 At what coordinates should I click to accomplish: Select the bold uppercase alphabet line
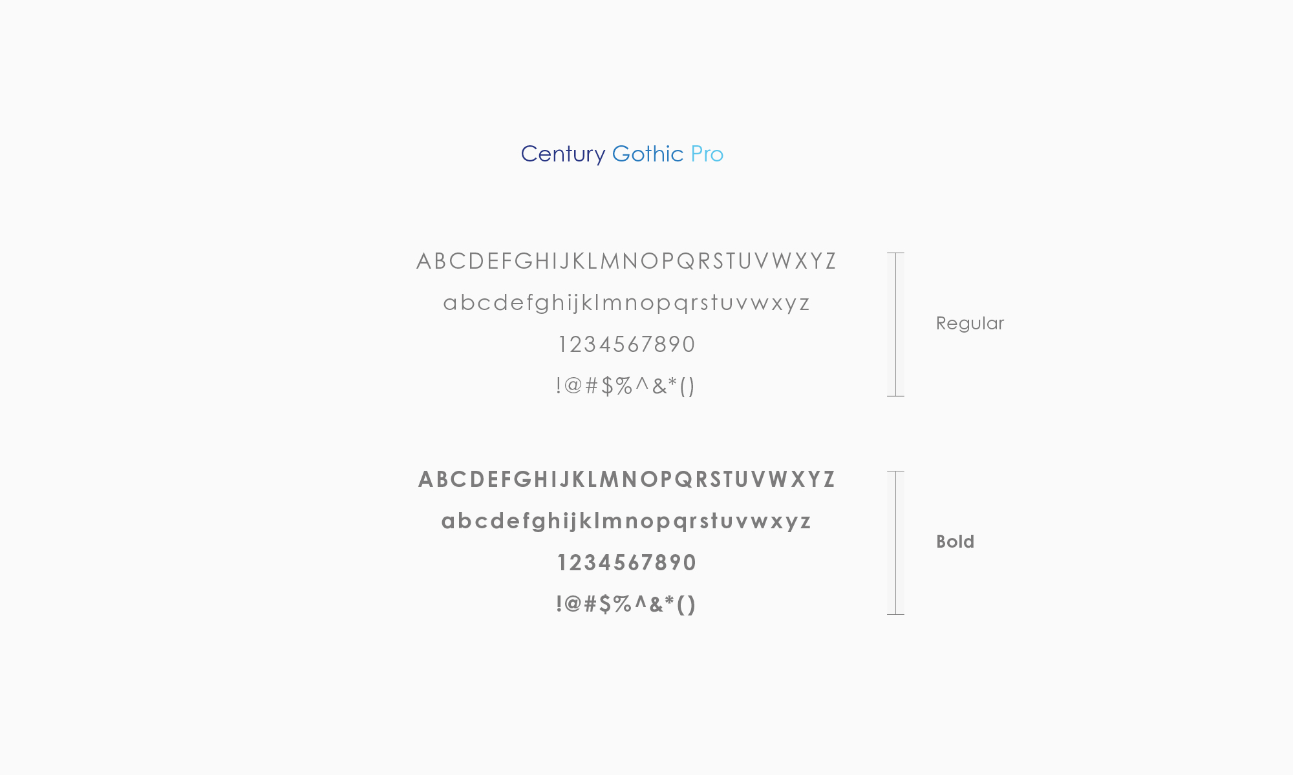pyautogui.click(x=626, y=479)
